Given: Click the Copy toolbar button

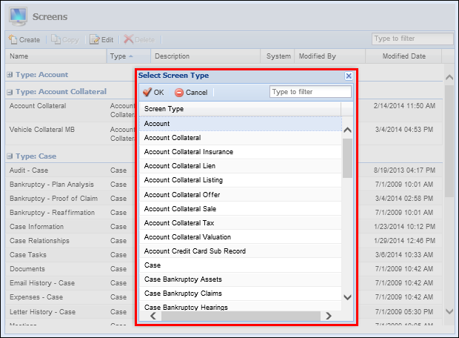Looking at the screenshot, I should [x=65, y=39].
